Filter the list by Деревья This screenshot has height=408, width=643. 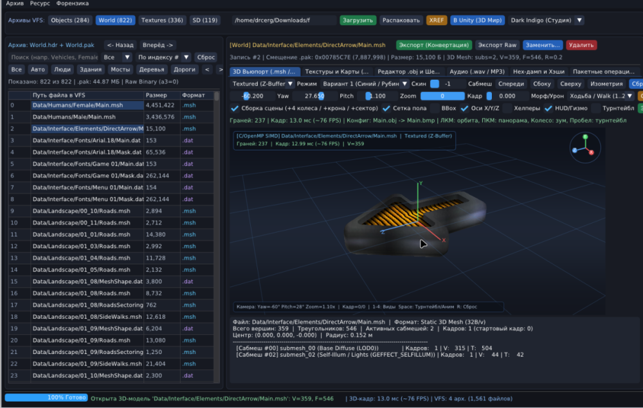(x=151, y=69)
